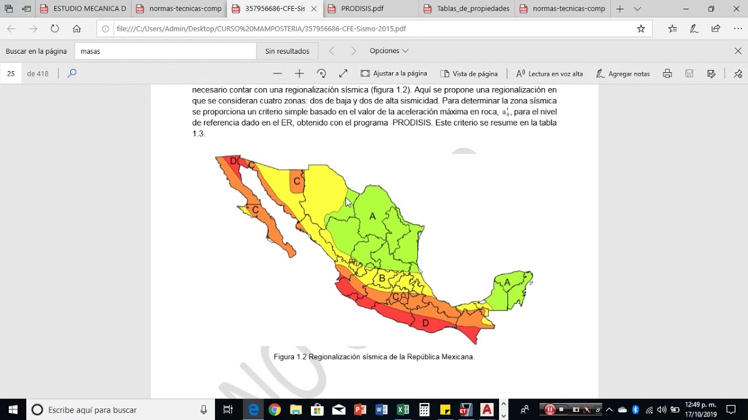
Task: Open the Tablas_de_propiedades tab
Action: [467, 9]
